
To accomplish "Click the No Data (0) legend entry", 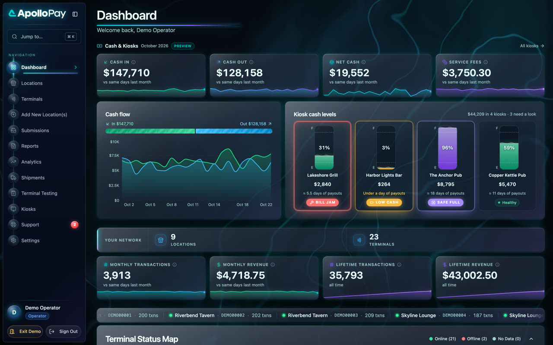I will coord(506,339).
